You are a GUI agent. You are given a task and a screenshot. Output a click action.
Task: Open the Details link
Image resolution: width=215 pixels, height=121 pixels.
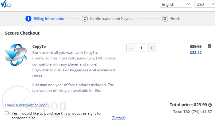coord(119,118)
